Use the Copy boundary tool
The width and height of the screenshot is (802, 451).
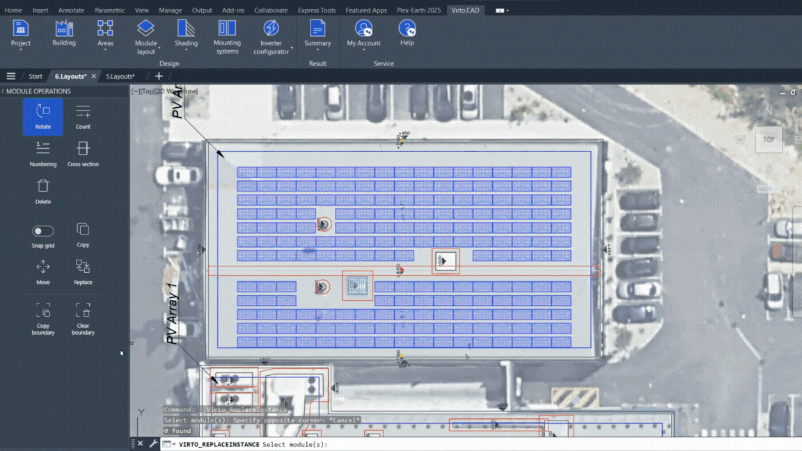43,319
